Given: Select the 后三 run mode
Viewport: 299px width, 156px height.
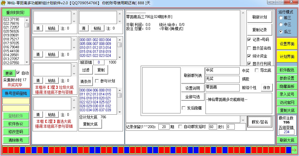Looking at the screenshot, I should point(281,32).
